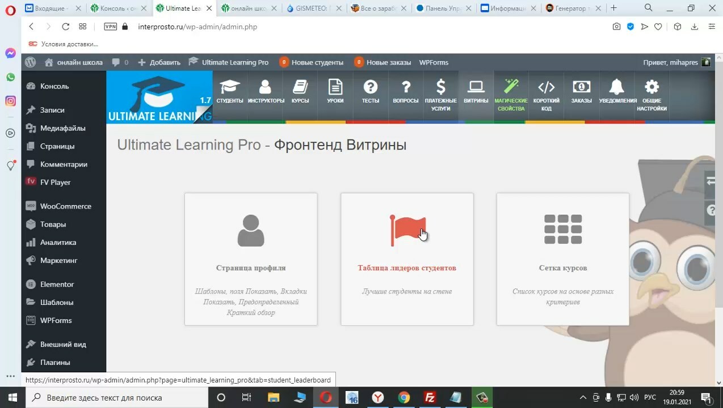Go back to previous page

click(31, 27)
